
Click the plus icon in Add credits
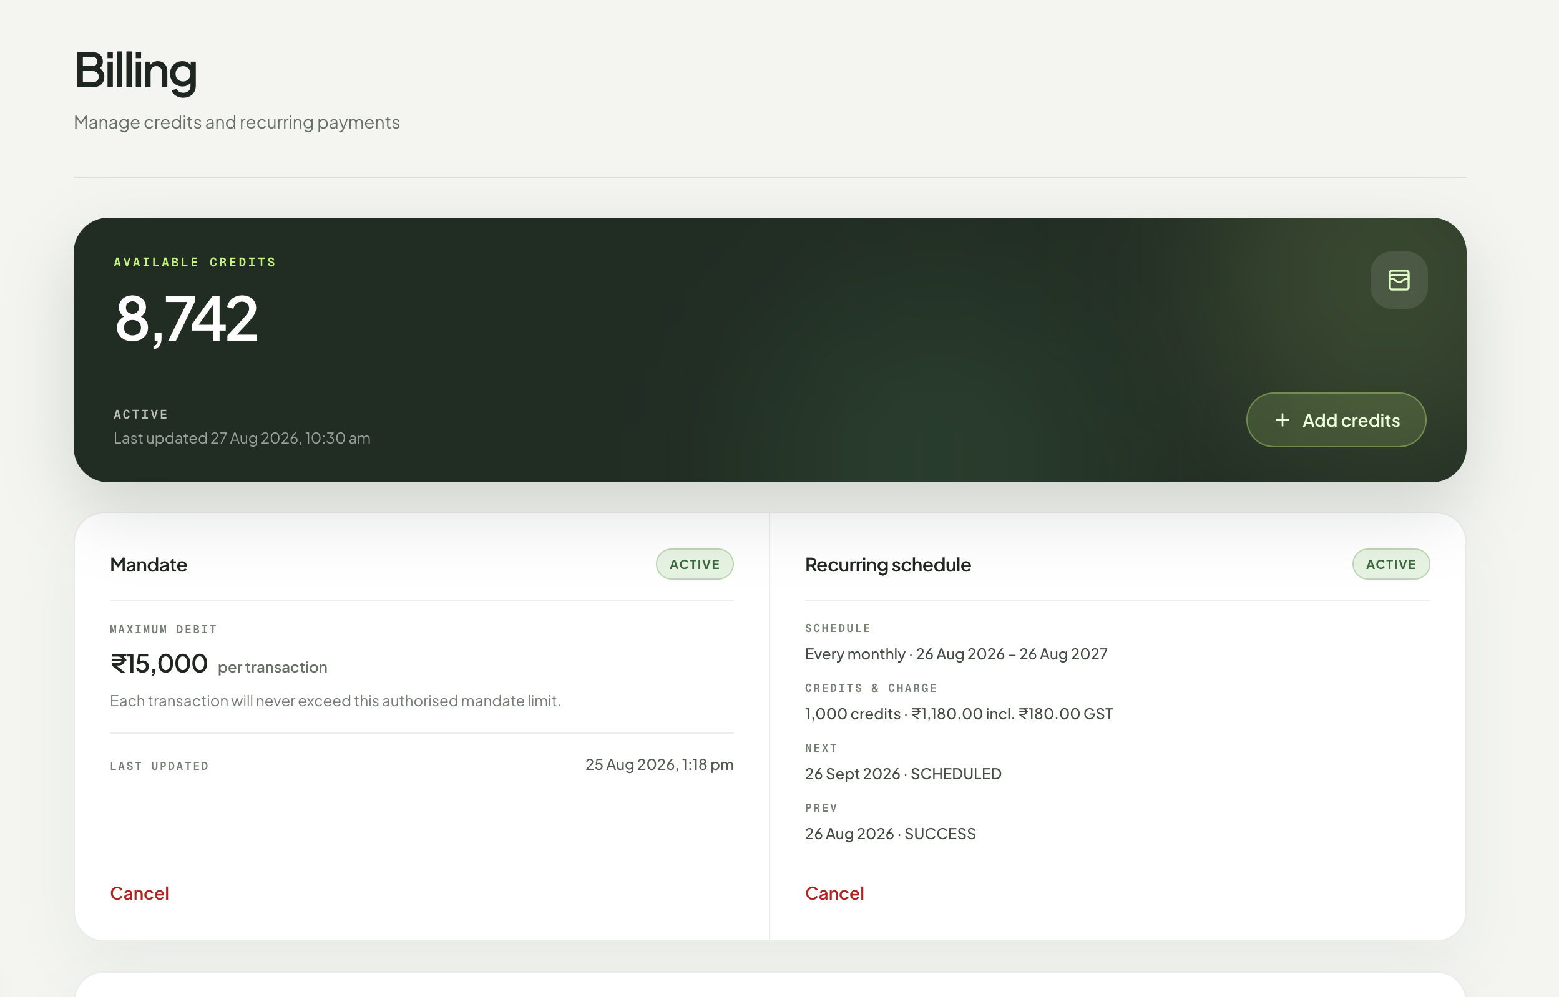tap(1282, 420)
